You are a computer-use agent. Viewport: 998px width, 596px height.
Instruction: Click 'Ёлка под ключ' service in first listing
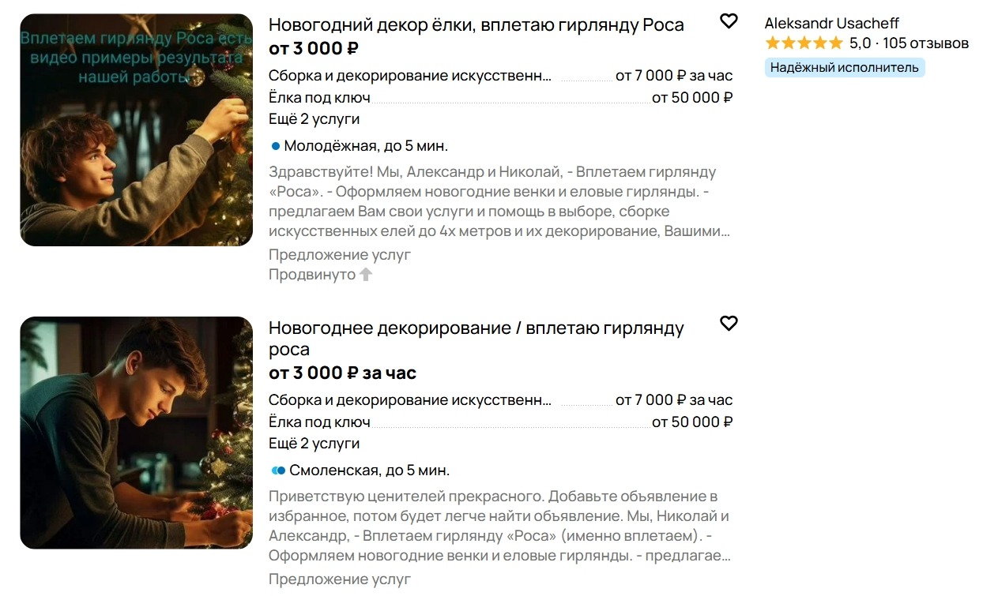pos(319,98)
